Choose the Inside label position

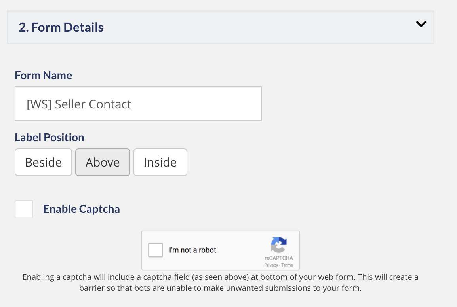tap(160, 162)
